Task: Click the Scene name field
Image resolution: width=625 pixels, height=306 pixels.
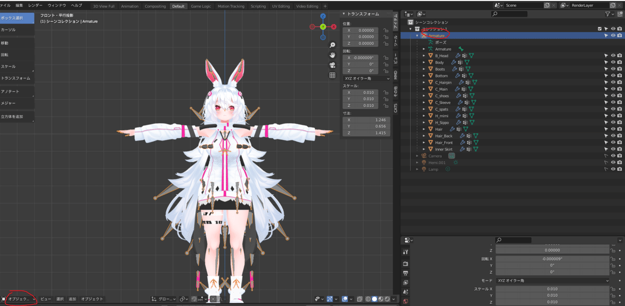Action: pos(523,5)
